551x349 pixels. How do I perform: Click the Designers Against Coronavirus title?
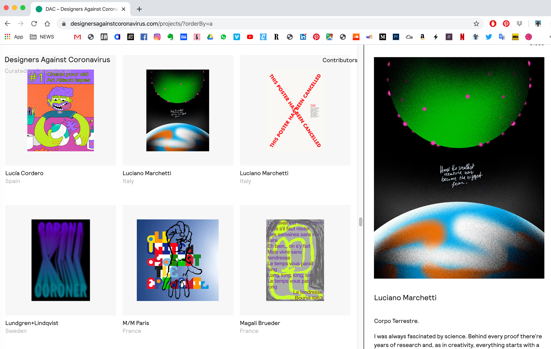point(57,60)
